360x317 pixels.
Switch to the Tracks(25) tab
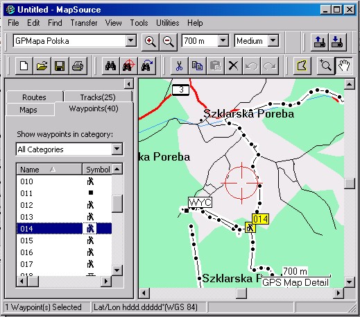pos(98,97)
